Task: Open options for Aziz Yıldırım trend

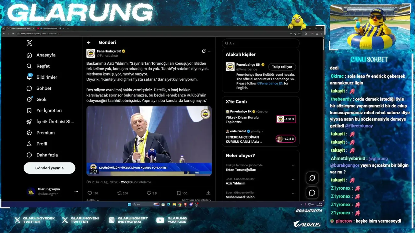Action: click(x=293, y=180)
